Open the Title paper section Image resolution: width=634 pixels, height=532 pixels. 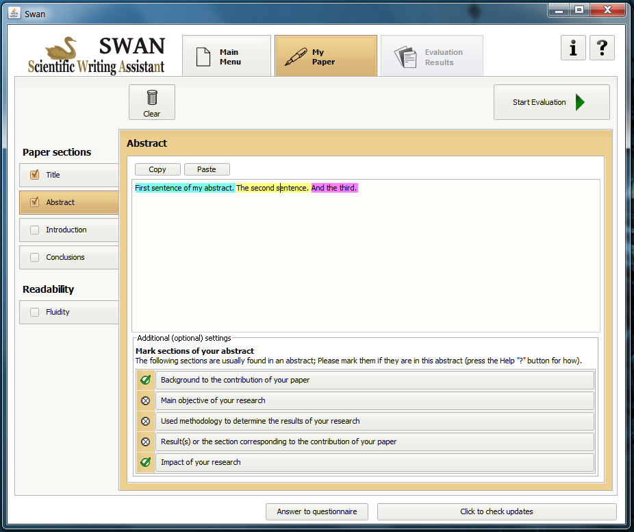(69, 175)
